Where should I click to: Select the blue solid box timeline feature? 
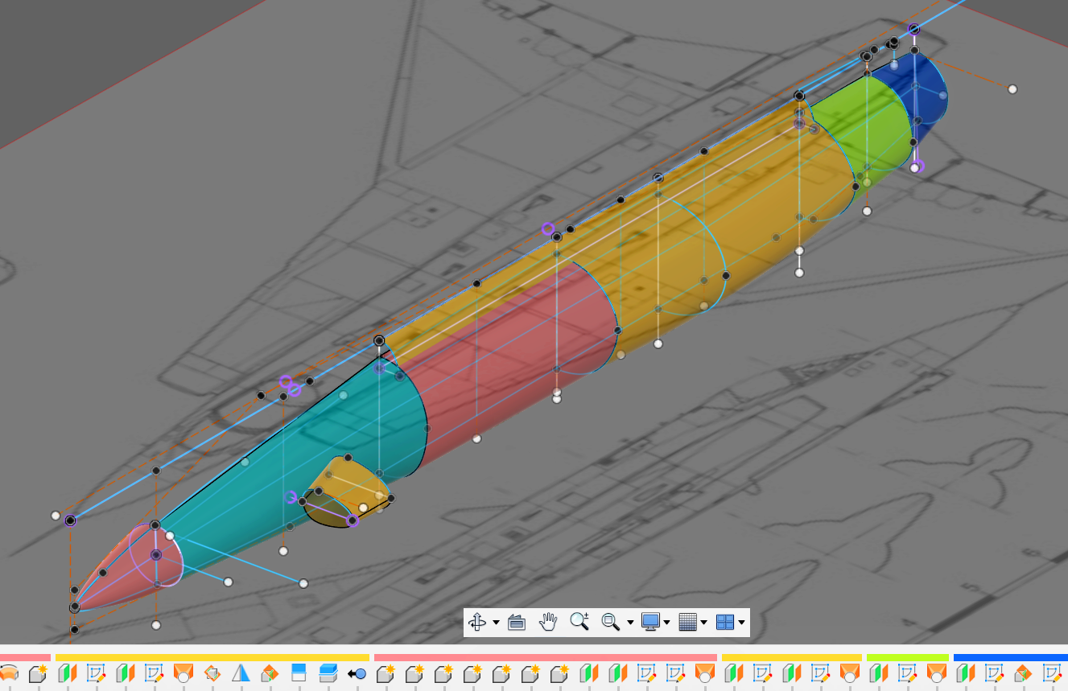[x=328, y=673]
